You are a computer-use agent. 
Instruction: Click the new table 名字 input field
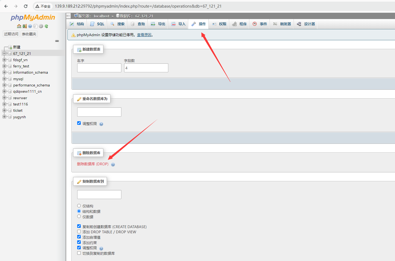[x=99, y=68]
